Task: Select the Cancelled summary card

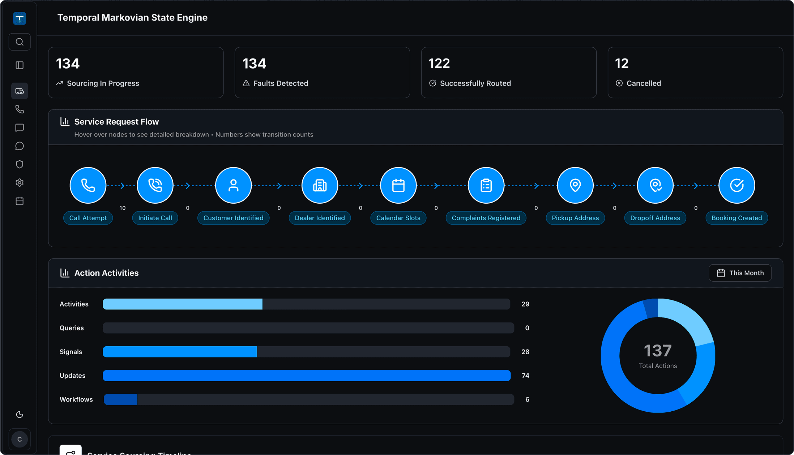Action: coord(695,72)
